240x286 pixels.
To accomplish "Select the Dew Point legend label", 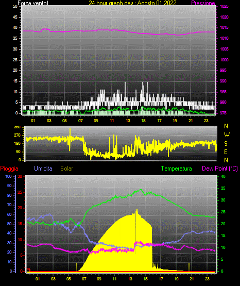I will (x=220, y=169).
